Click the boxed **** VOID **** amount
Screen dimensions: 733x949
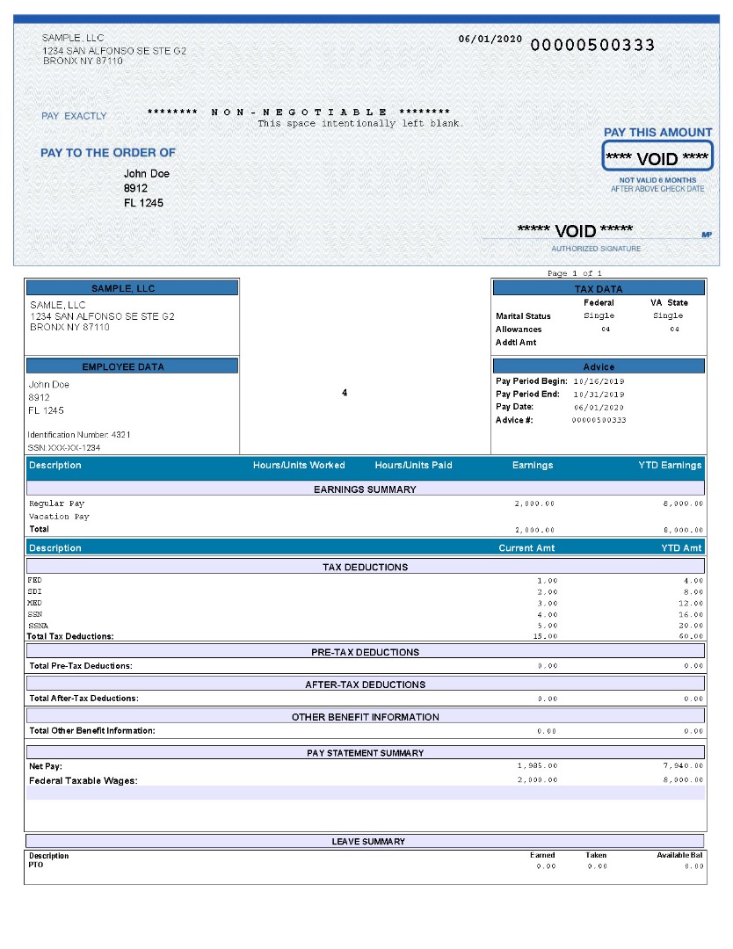pos(657,156)
